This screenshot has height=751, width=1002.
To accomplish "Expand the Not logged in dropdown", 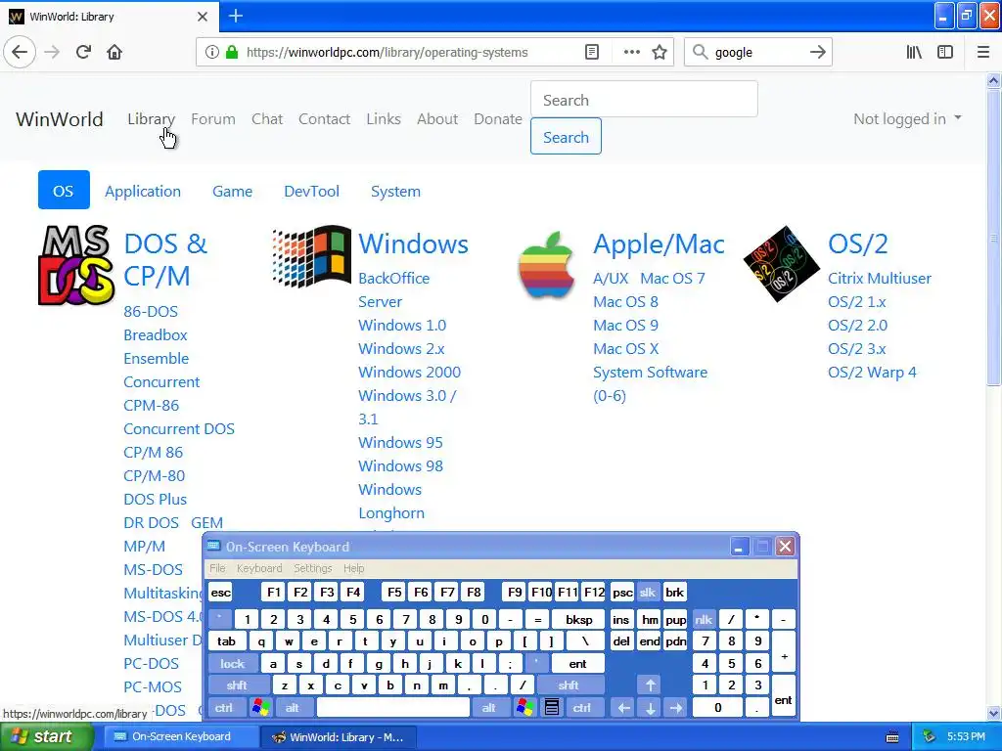I will click(x=907, y=118).
